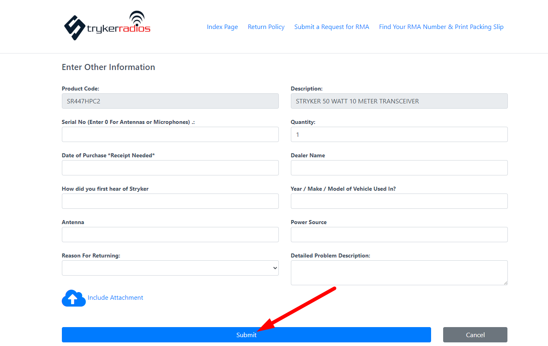
Task: Open the Return Policy nav link
Action: [x=266, y=27]
